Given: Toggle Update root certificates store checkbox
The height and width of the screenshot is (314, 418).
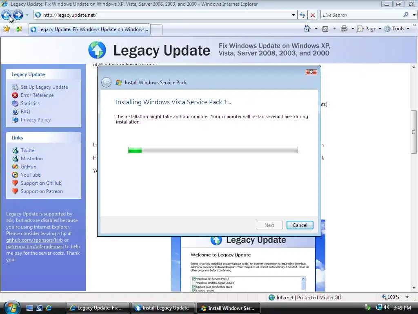Looking at the screenshot, I should (x=194, y=287).
